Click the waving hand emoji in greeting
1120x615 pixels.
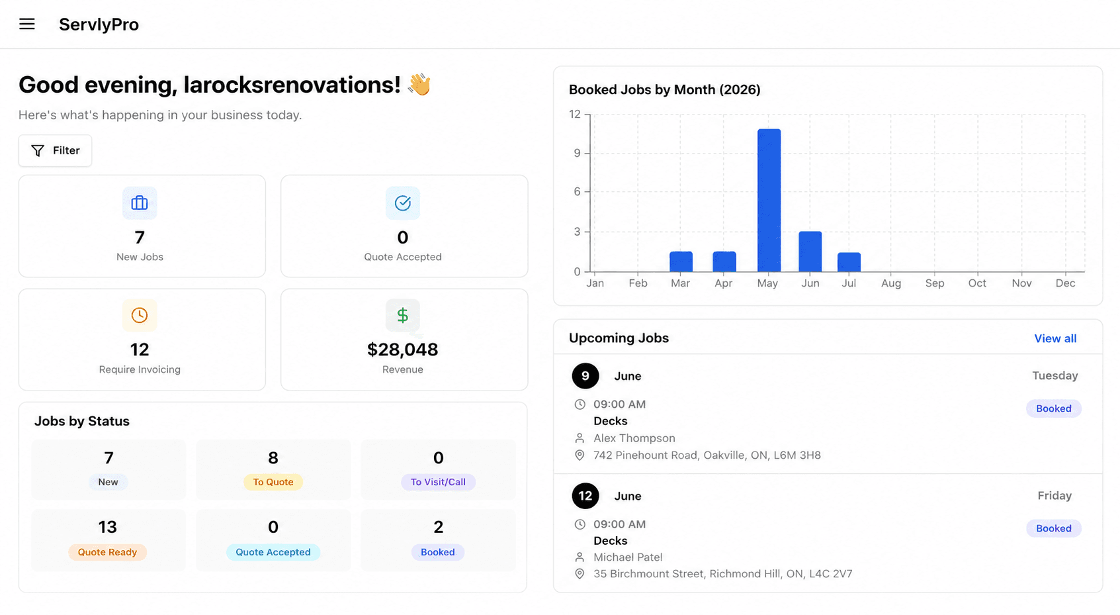pos(419,85)
